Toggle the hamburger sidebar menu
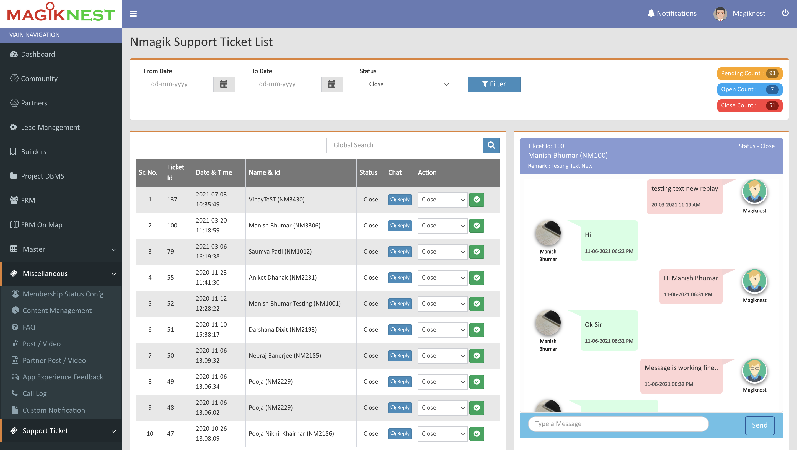This screenshot has height=450, width=797. pyautogui.click(x=133, y=14)
